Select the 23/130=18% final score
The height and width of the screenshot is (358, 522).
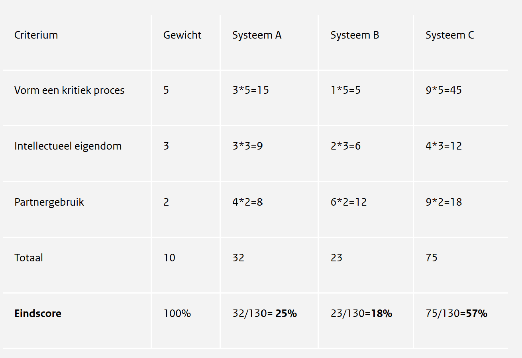click(x=361, y=313)
